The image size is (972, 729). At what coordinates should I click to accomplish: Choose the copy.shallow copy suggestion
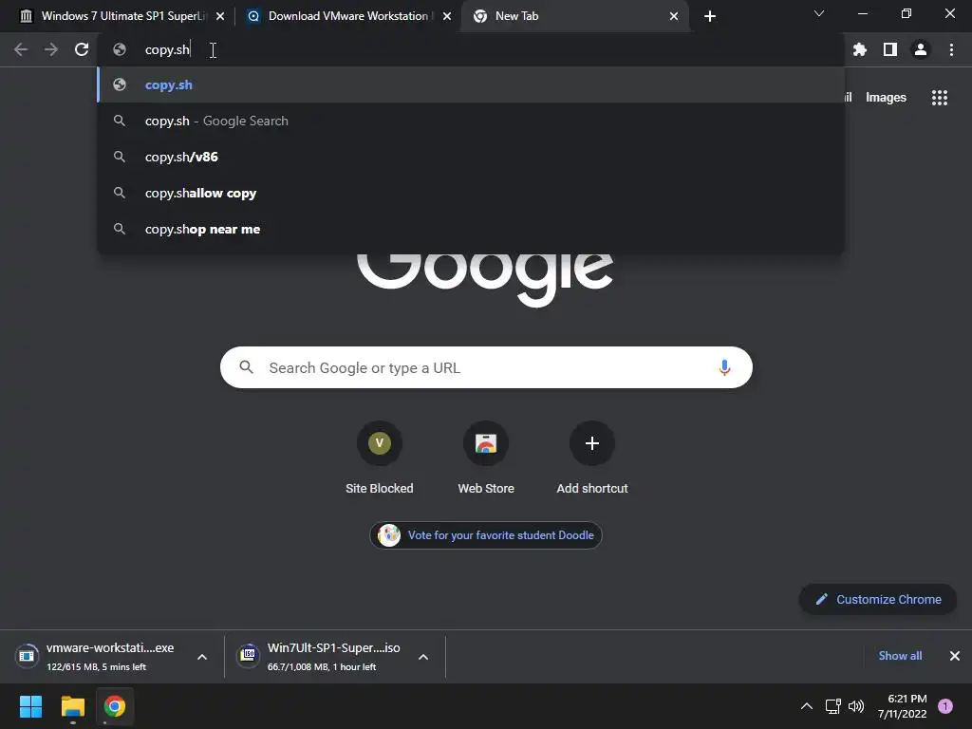(471, 193)
